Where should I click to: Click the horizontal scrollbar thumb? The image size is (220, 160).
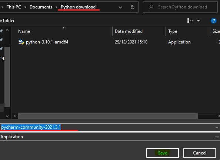[x=108, y=116]
